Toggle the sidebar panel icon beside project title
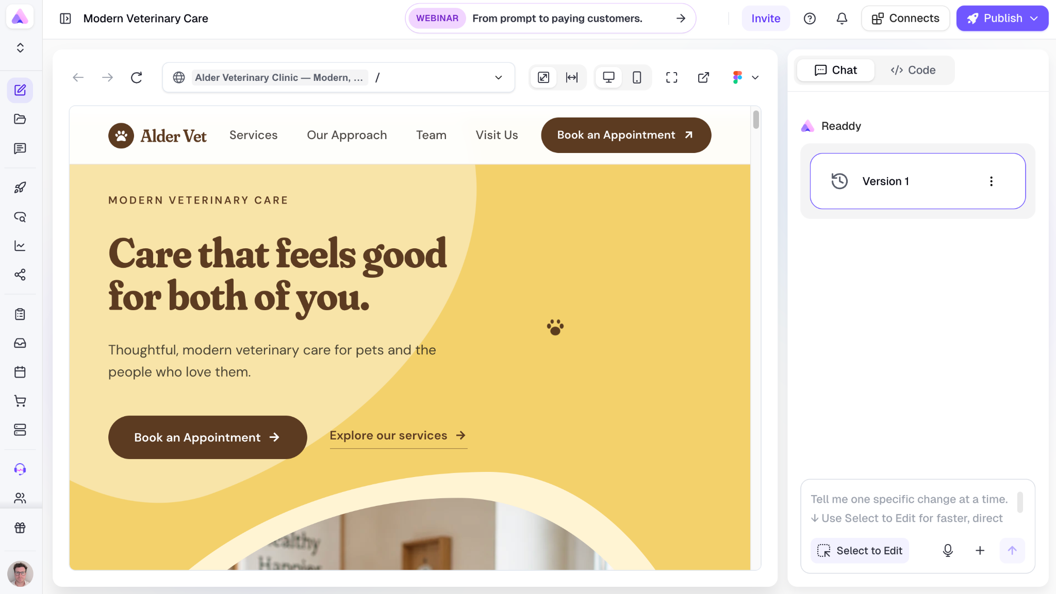The width and height of the screenshot is (1056, 594). point(65,19)
